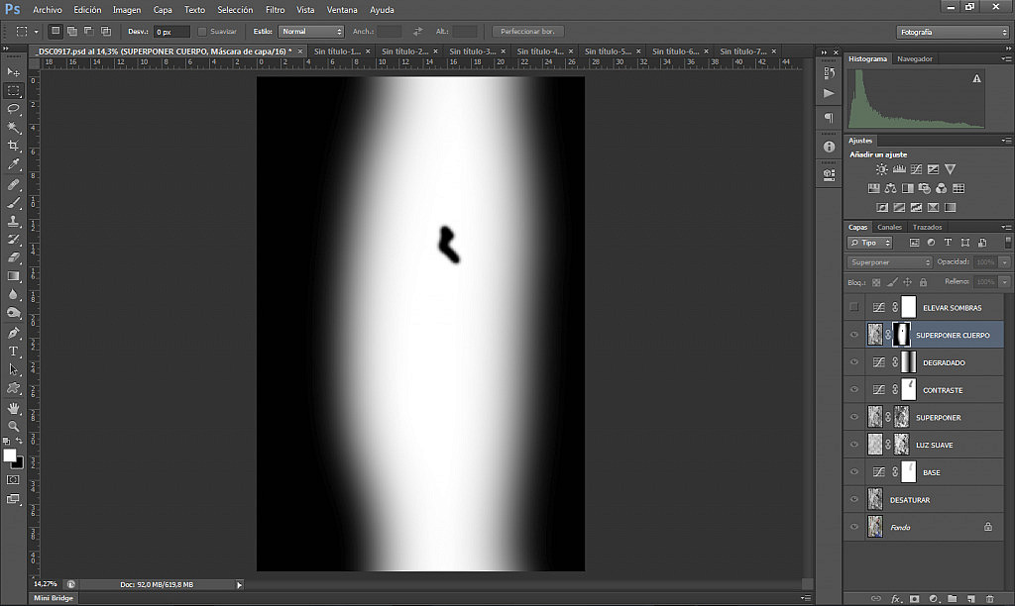Image resolution: width=1015 pixels, height=606 pixels.
Task: Select the Lasso tool
Action: (14, 109)
